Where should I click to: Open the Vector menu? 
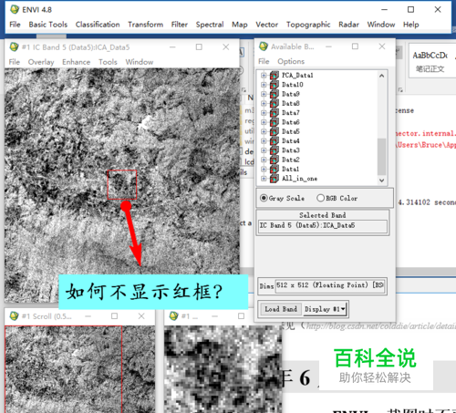[x=267, y=25]
